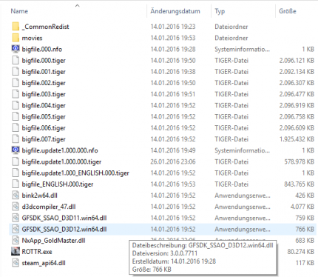Select file name NxApp_GoldMaster.dll
Viewport: 318px width, 277px height.
pyautogui.click(x=53, y=241)
